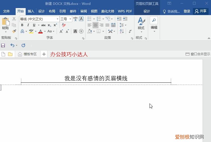Image resolution: width=211 pixels, height=142 pixels.
Task: Switch to the 审阅 tab
Action: click(84, 11)
